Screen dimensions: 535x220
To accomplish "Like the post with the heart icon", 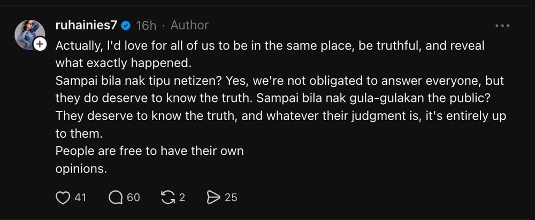I will coord(63,198).
